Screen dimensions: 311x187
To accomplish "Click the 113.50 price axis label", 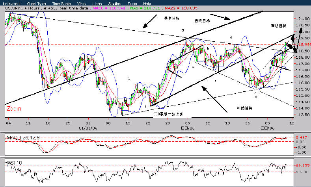I will coord(303,115).
